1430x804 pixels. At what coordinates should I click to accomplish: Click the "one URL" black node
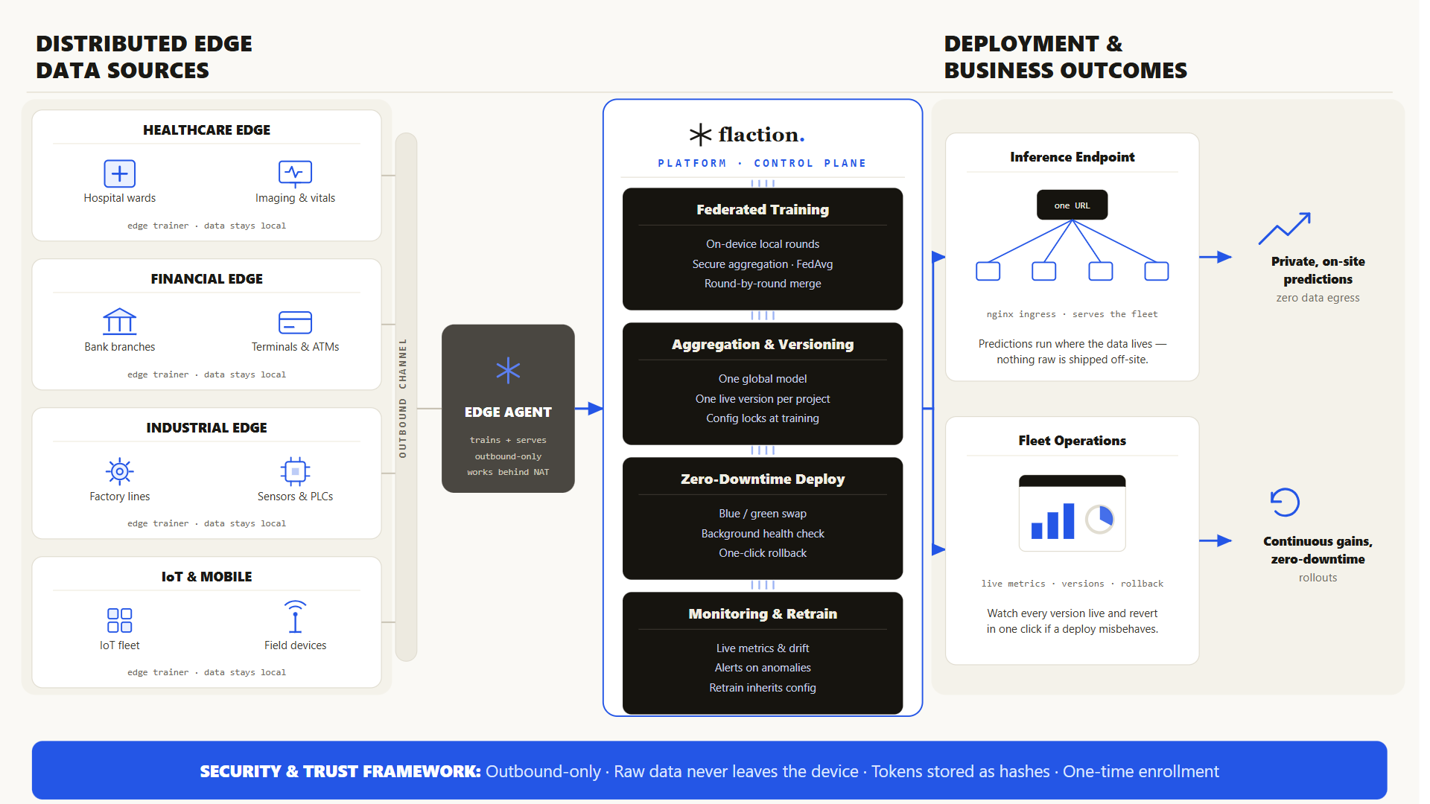[x=1072, y=205]
